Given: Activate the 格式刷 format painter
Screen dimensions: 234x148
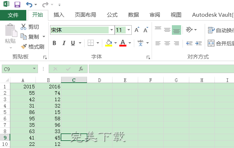Looking at the screenshot, I should pos(32,47).
